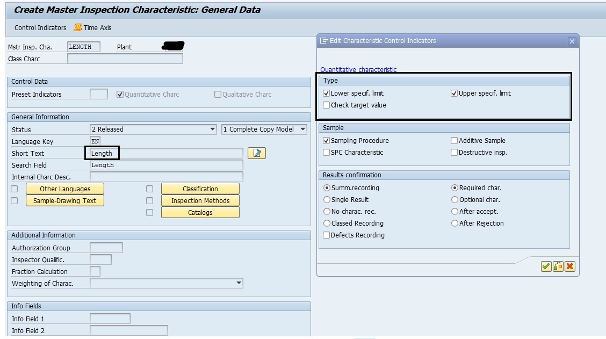Click the Authorization Group input field
The height and width of the screenshot is (339, 606).
(106, 248)
